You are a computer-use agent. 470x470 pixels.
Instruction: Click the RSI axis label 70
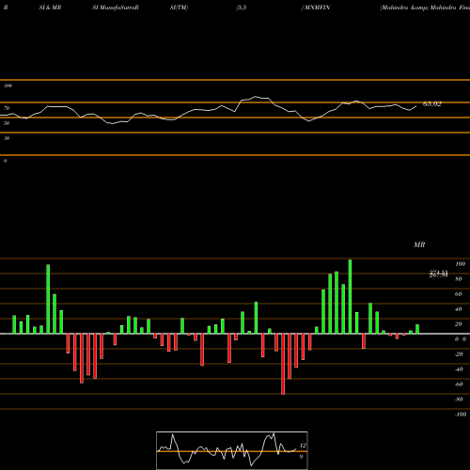coord(7,108)
